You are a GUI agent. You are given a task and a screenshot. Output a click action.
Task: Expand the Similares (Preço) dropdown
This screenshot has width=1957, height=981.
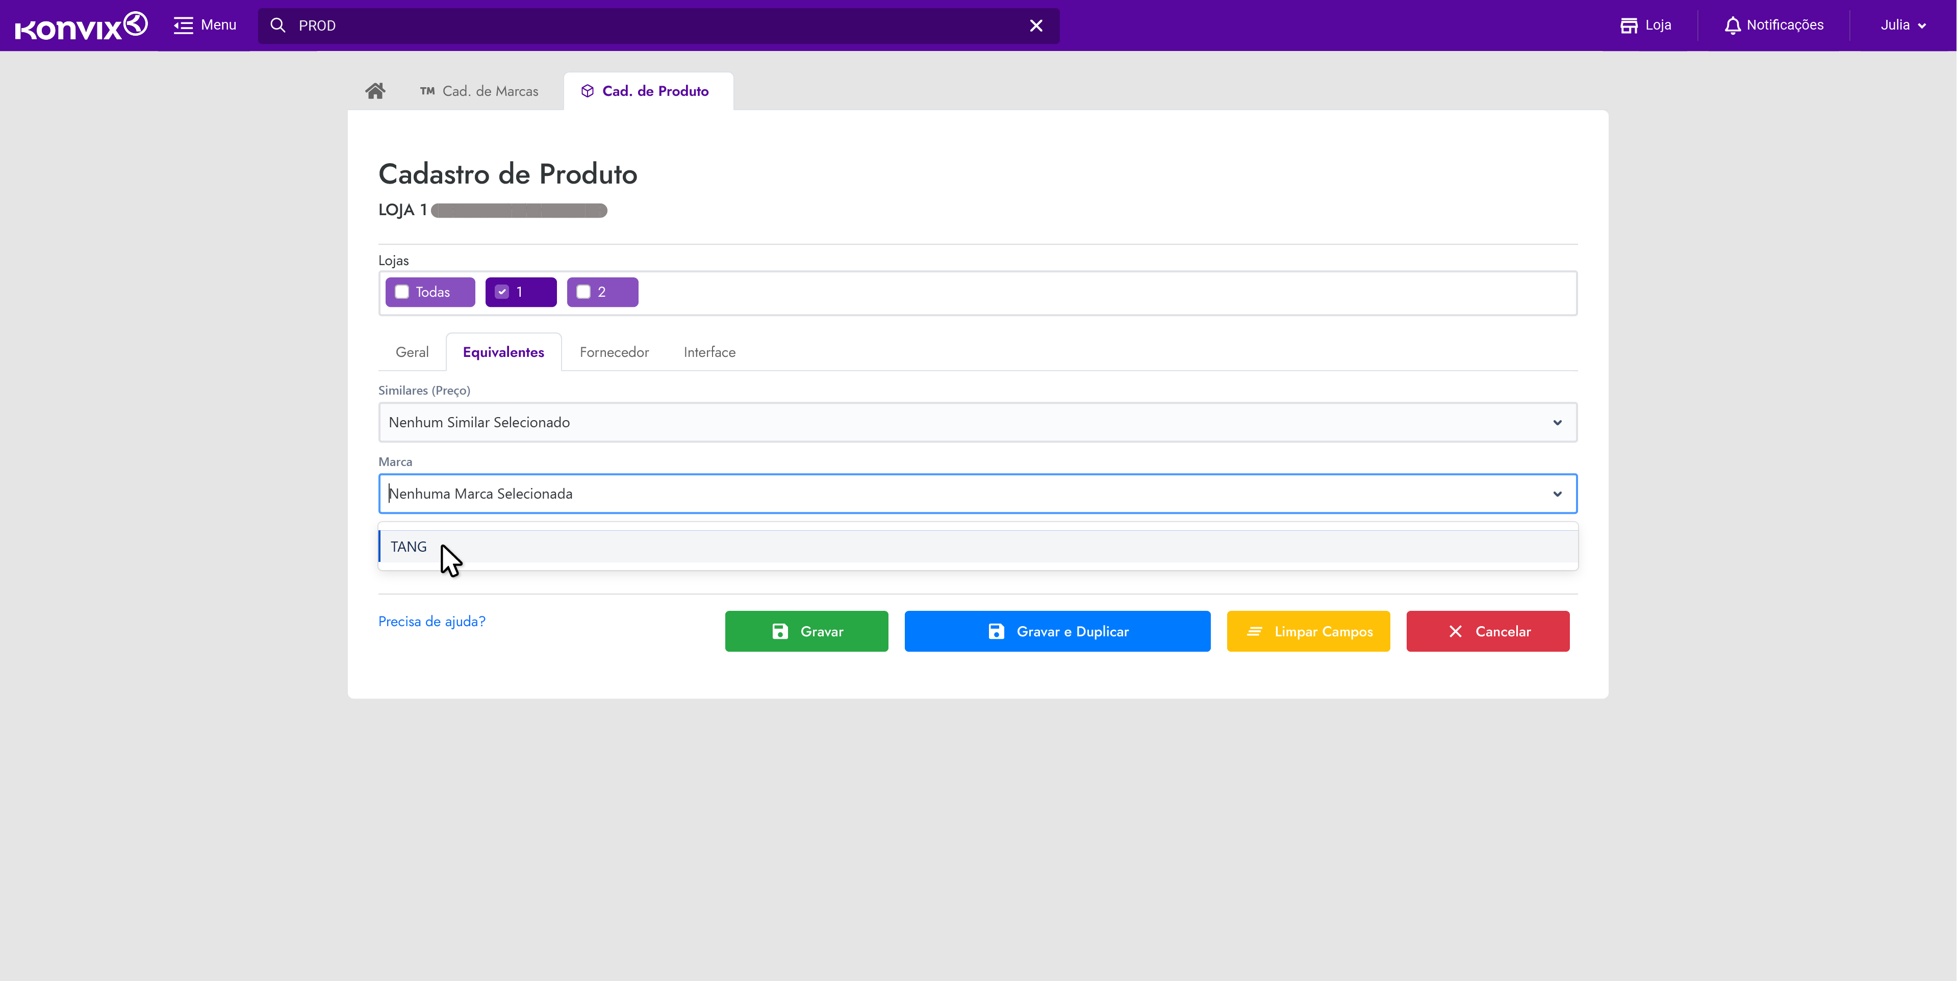point(1557,423)
